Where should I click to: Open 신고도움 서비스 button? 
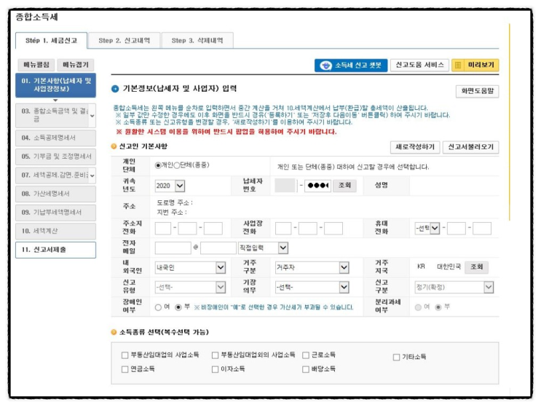pyautogui.click(x=419, y=65)
